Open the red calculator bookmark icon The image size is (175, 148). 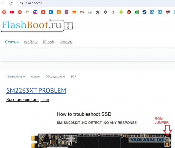[x=20, y=12]
